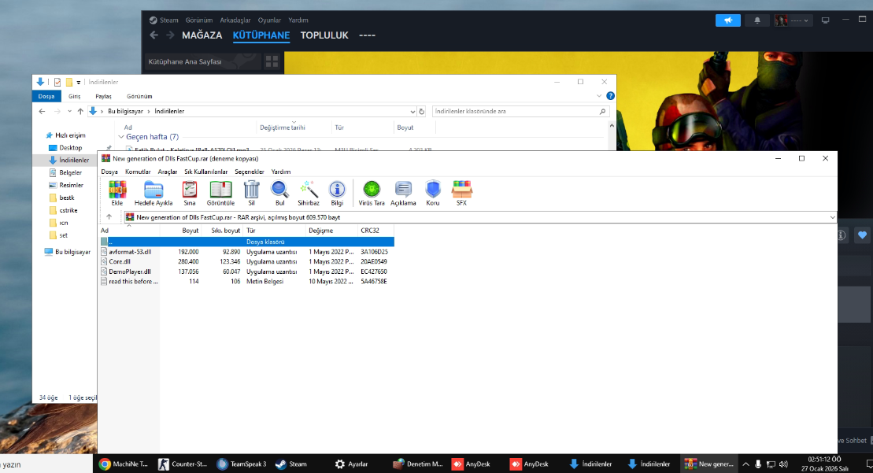Click Explorer back arrow
This screenshot has height=473, width=873.
point(43,111)
